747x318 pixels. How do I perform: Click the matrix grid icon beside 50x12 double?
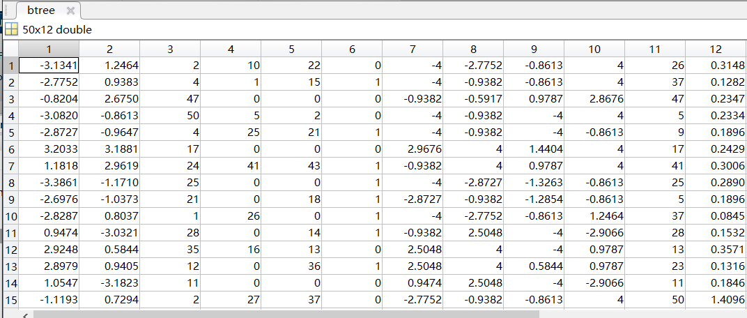(x=11, y=29)
